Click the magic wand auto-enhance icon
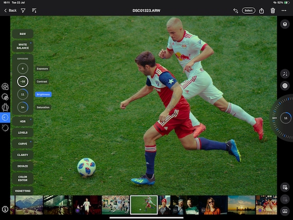293x220 pixels. (285, 74)
